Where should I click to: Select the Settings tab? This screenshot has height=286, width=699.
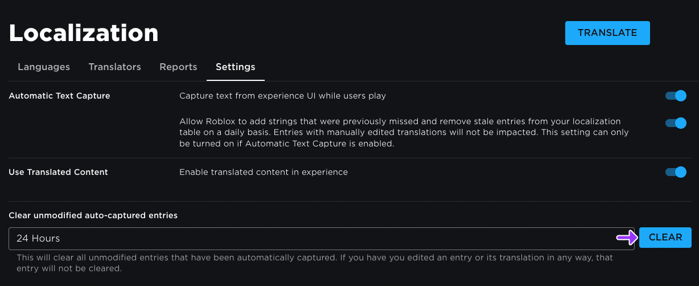(x=235, y=67)
